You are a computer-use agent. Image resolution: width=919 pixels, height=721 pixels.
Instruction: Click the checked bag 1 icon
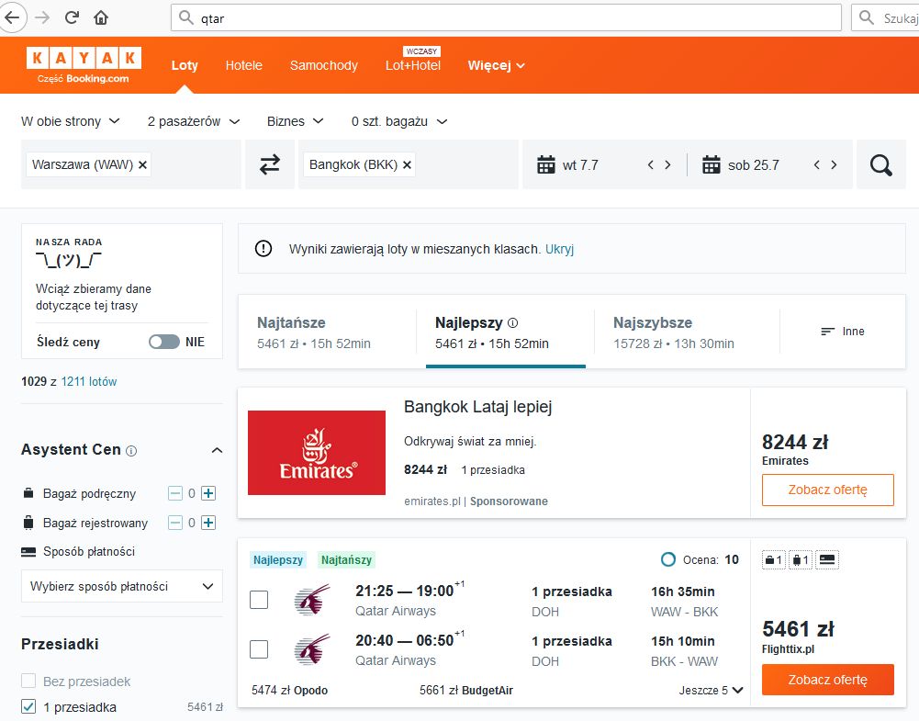[x=800, y=559]
